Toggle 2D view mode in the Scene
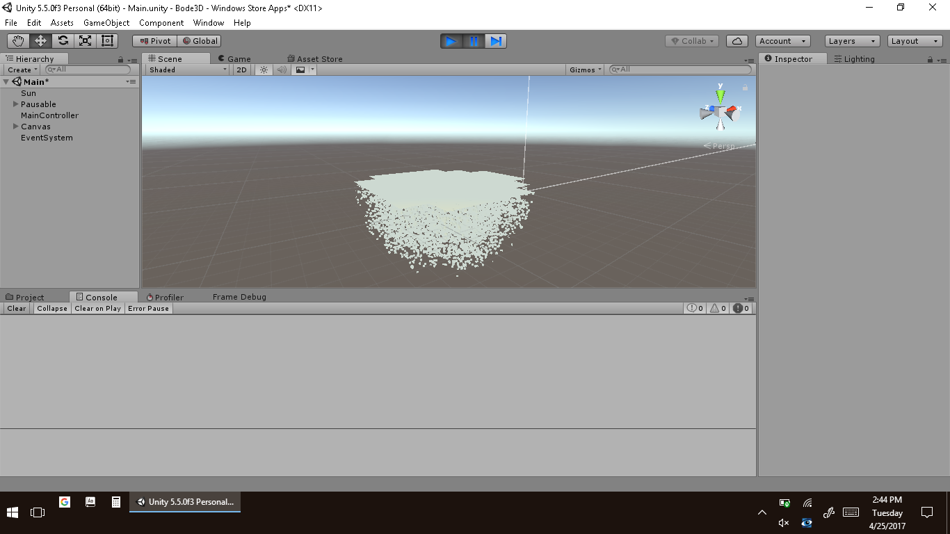950x534 pixels. 241,70
